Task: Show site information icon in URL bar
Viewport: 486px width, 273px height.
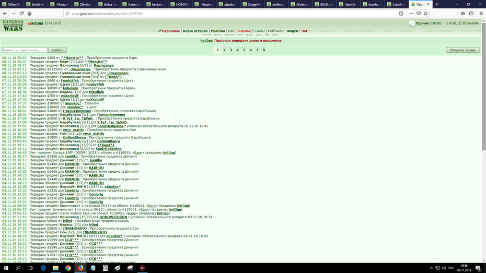Action: coord(67,14)
